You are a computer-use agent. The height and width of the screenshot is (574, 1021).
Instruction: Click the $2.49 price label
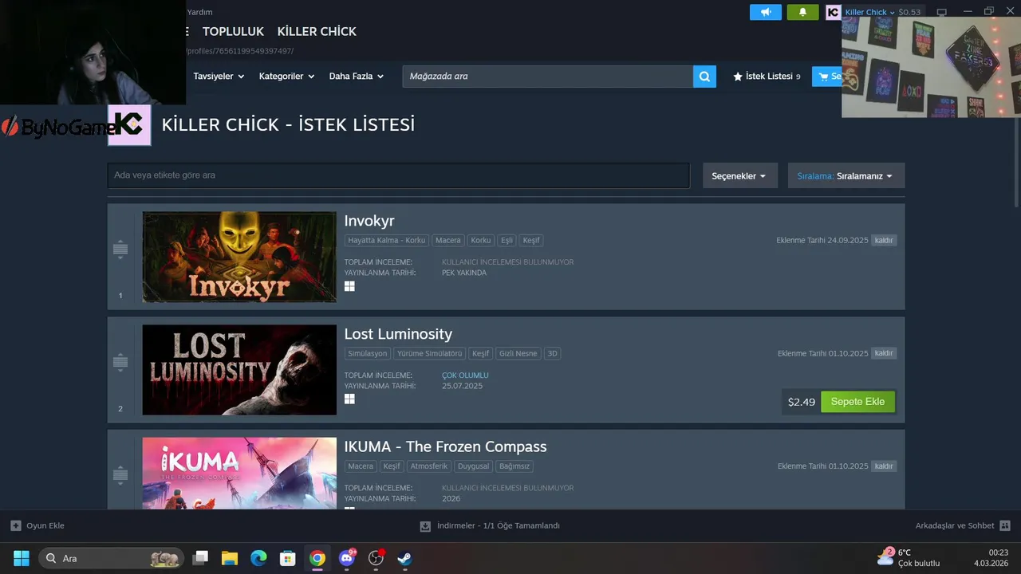point(802,402)
